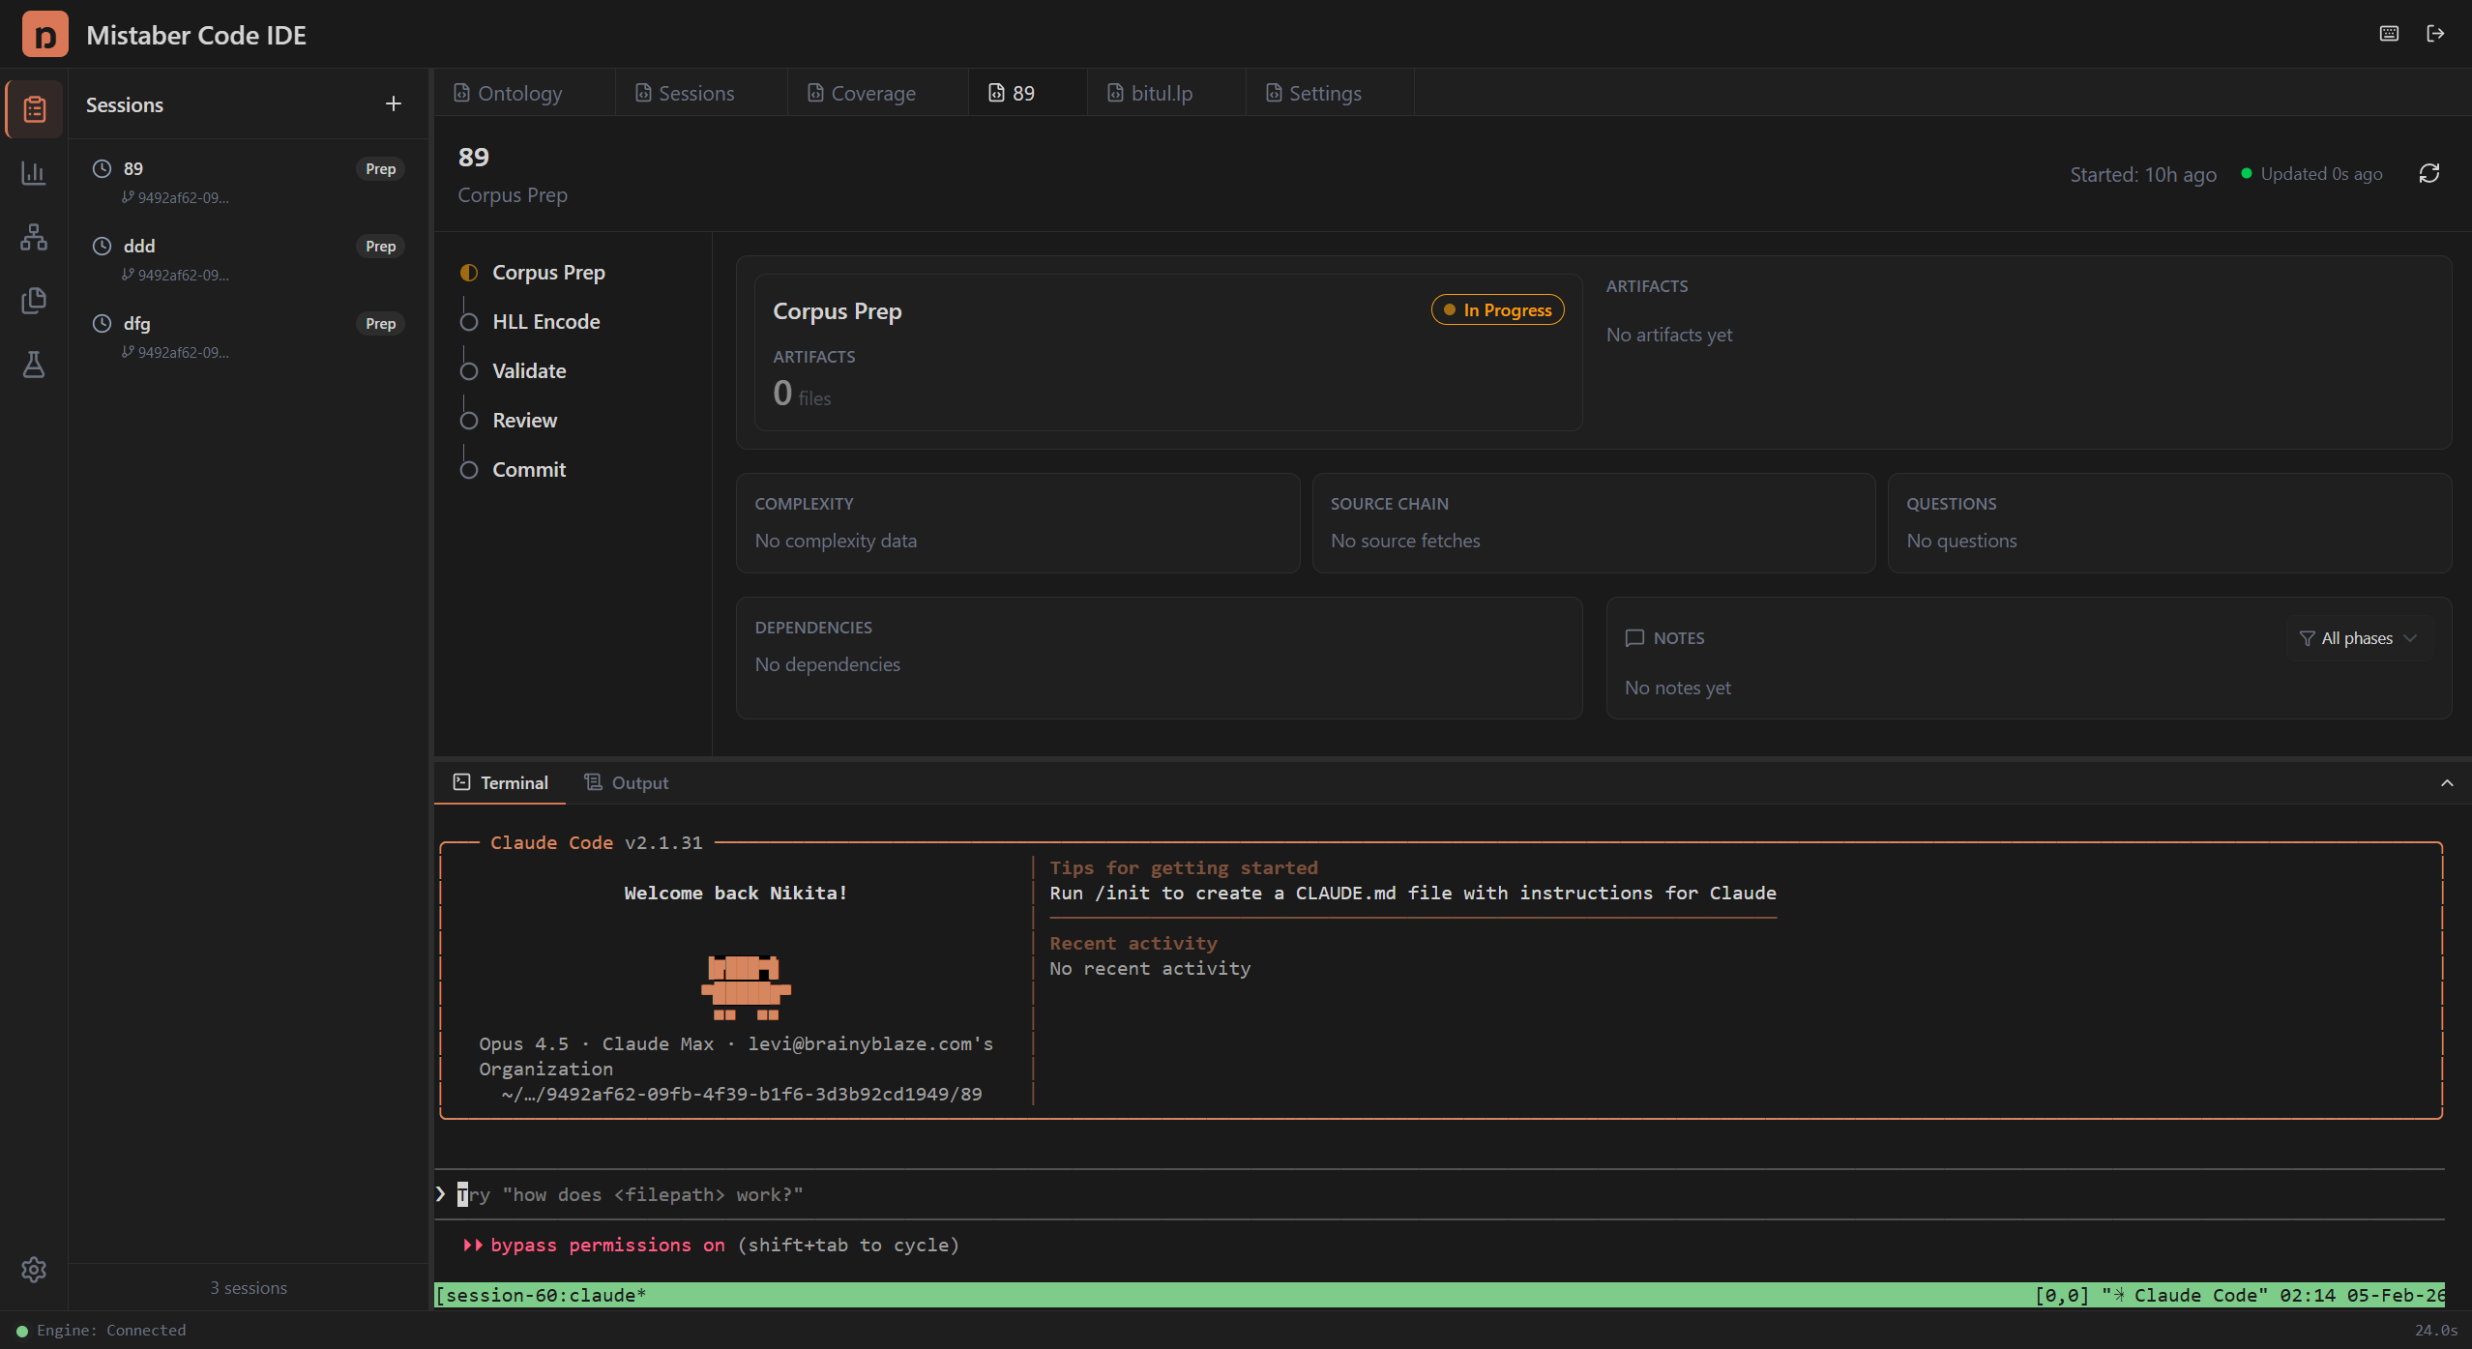The width and height of the screenshot is (2472, 1349).
Task: Click the In Progress status badge
Action: (1496, 309)
